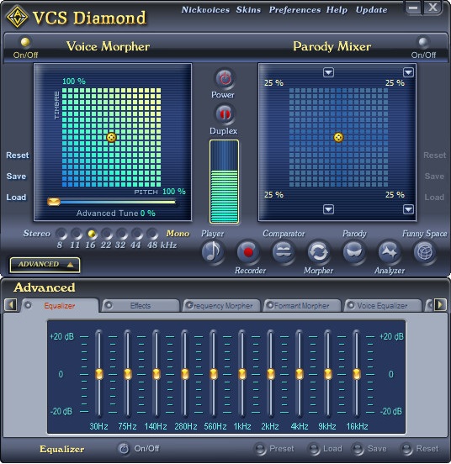This screenshot has width=451, height=464.
Task: Select 48 kHz sample rate
Action: [152, 234]
